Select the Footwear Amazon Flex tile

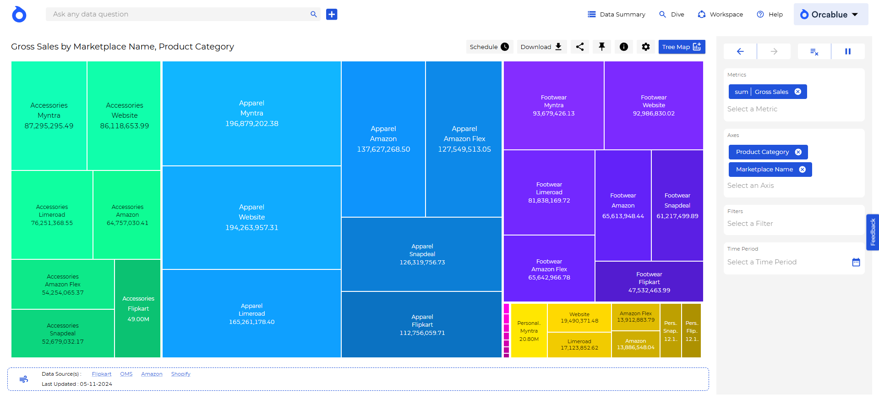pos(549,269)
